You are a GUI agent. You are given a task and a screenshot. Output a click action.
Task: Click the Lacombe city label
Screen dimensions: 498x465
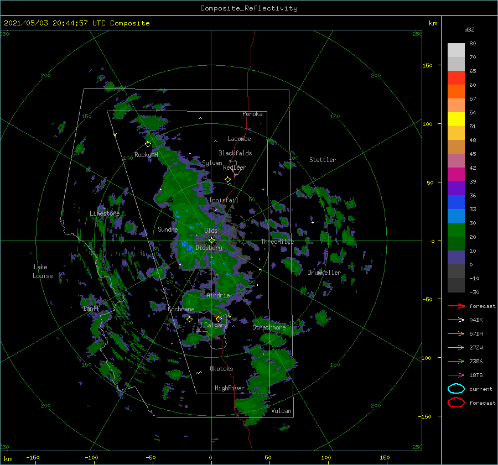[239, 139]
